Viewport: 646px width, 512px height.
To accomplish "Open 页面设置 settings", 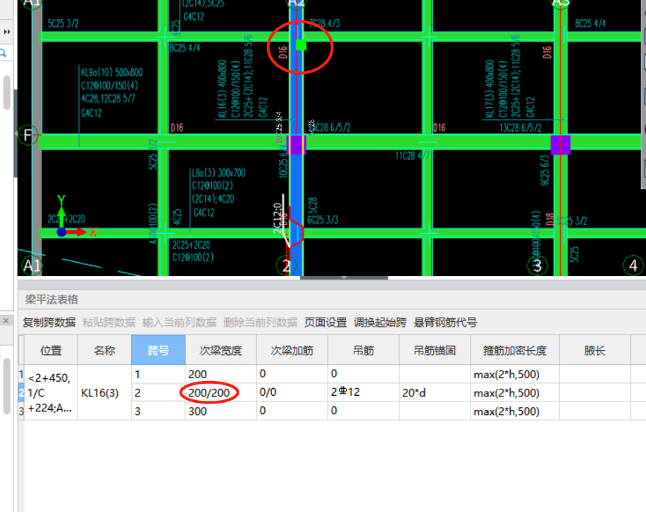I will click(x=325, y=322).
